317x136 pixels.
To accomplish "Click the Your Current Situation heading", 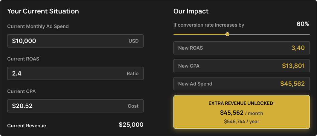I will click(x=43, y=11).
